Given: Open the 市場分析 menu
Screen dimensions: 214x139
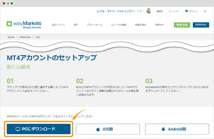Looking at the screenshot, I should (x=159, y=25).
